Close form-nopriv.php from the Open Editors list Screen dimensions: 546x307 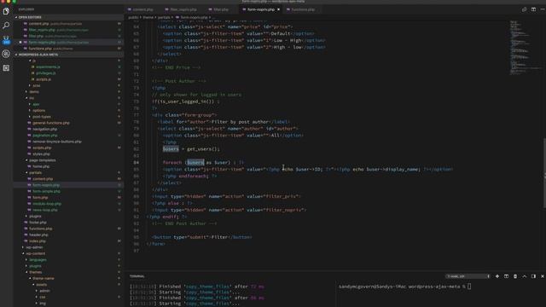click(x=20, y=42)
